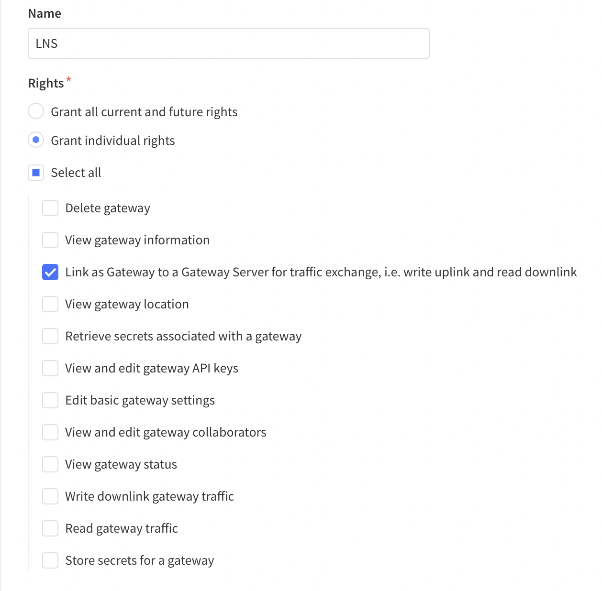This screenshot has height=591, width=602.
Task: Enable the 'Delete gateway' right
Action: (x=50, y=208)
